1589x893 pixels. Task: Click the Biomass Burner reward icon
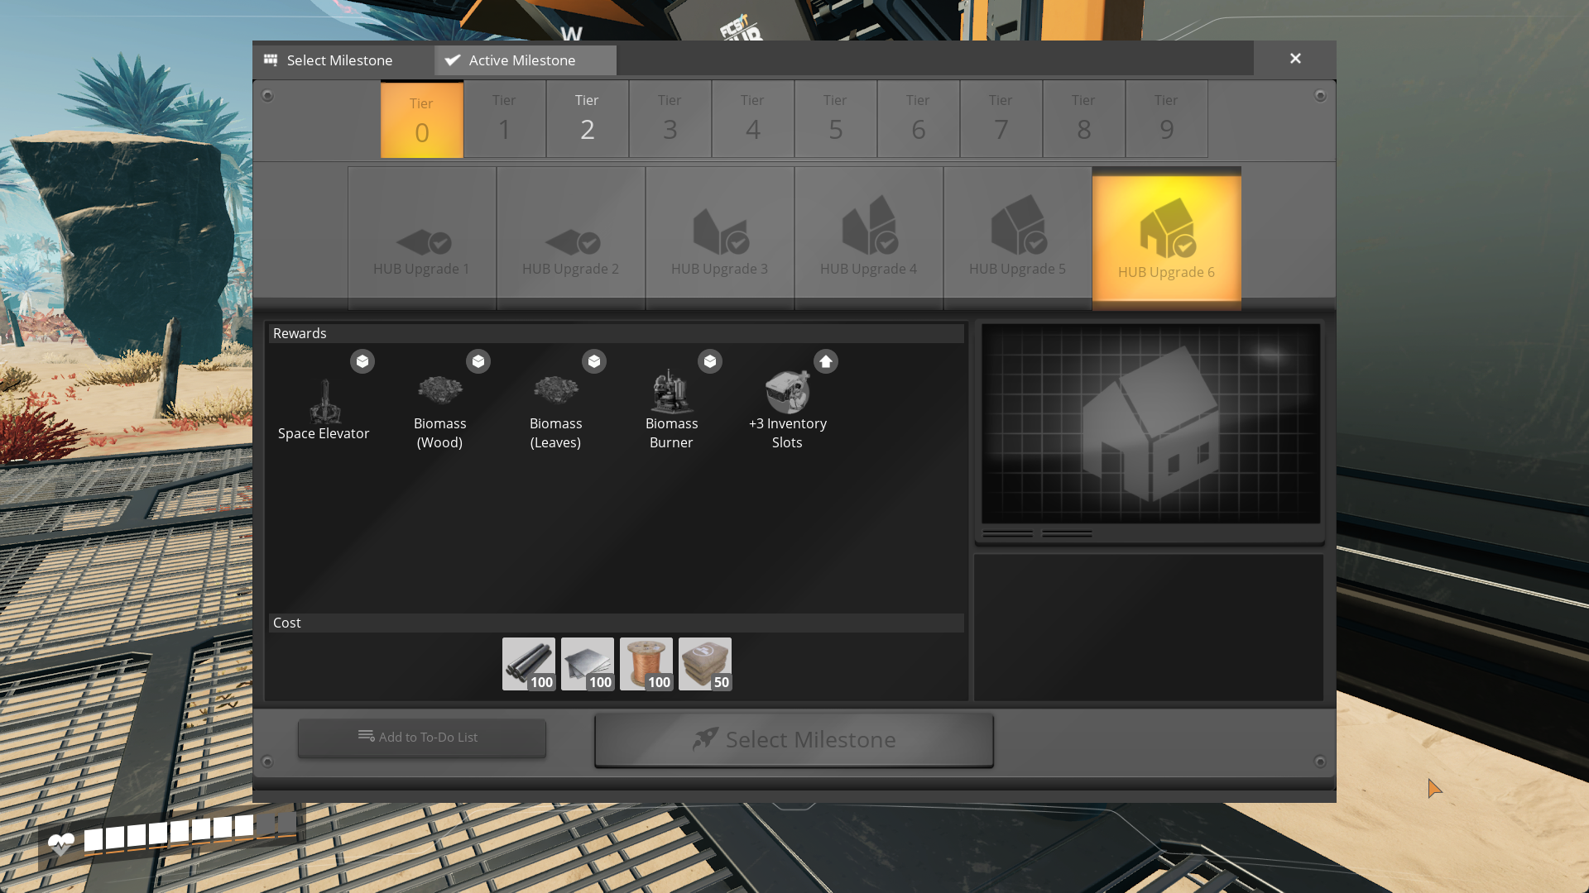(671, 391)
